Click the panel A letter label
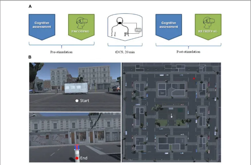This screenshot has width=251, height=165. (x=30, y=6)
